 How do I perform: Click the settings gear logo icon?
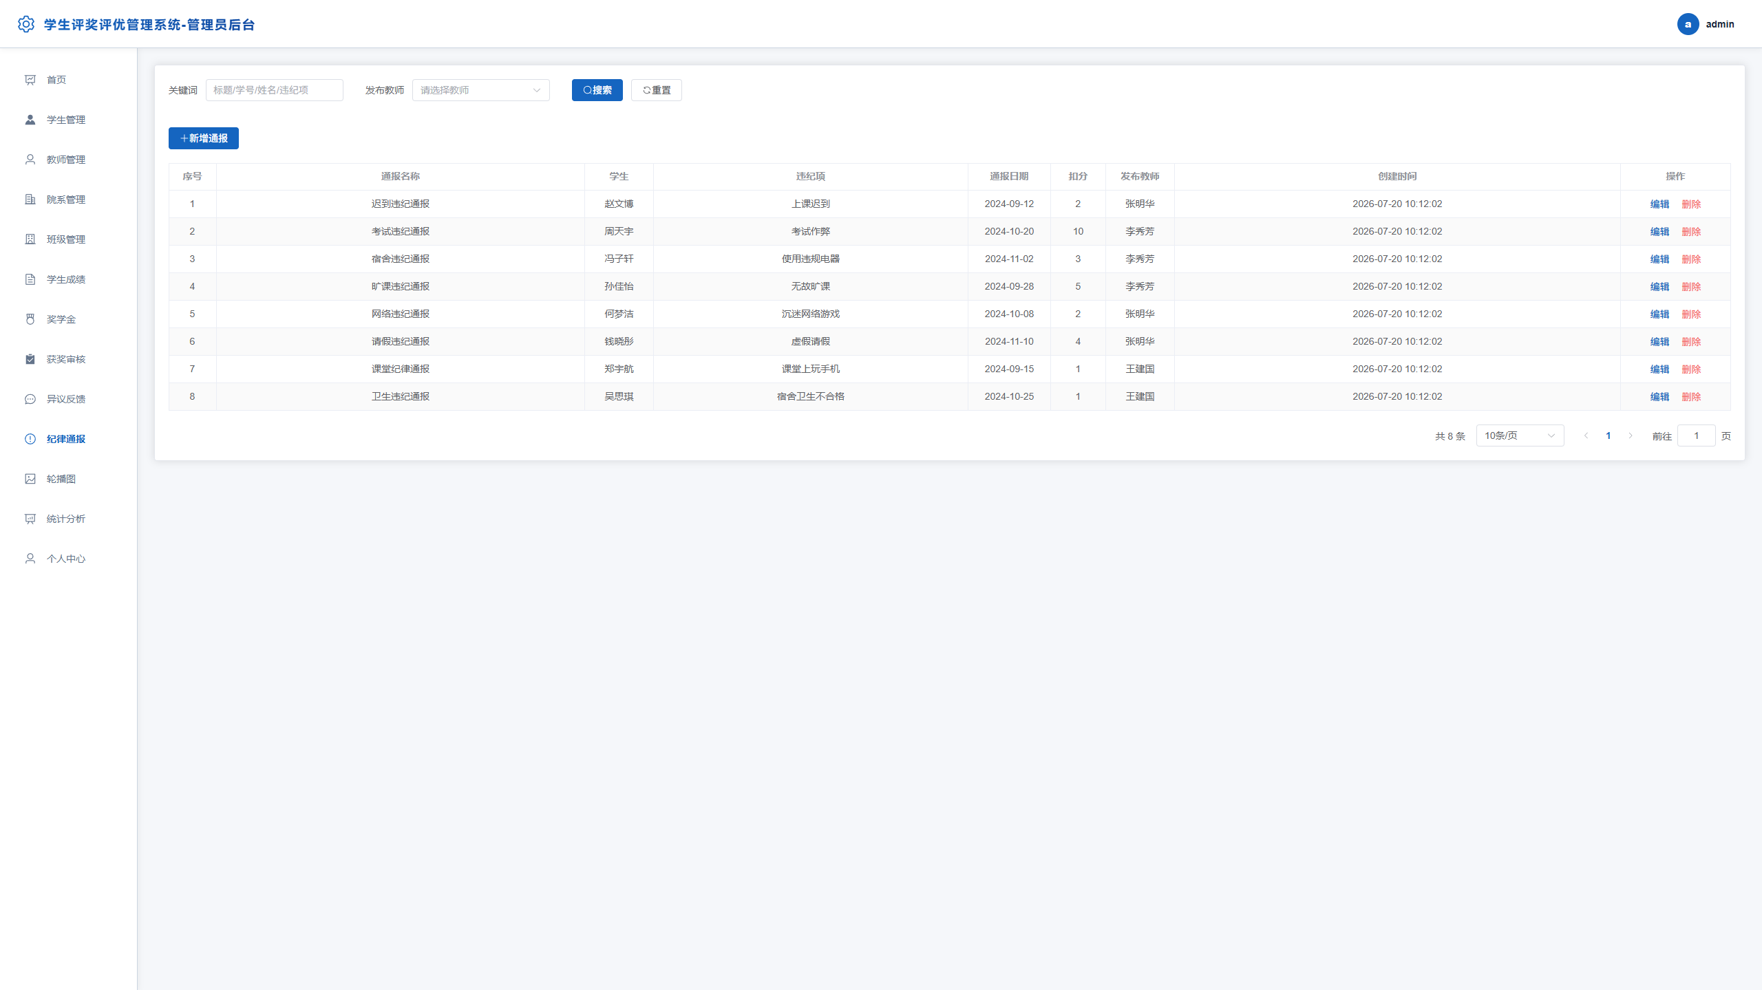[26, 24]
